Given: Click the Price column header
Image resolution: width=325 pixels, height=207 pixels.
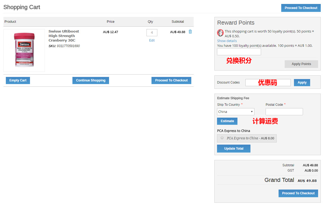Looking at the screenshot, I should 111,22.
